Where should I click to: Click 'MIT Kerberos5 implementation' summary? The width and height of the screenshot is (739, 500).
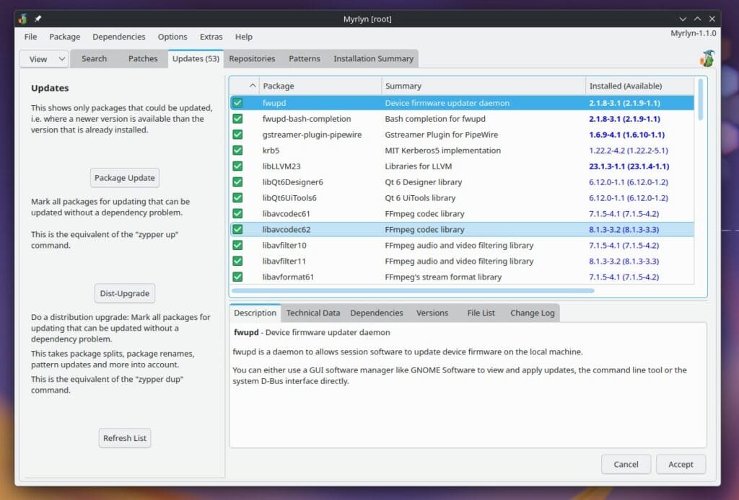pyautogui.click(x=442, y=151)
